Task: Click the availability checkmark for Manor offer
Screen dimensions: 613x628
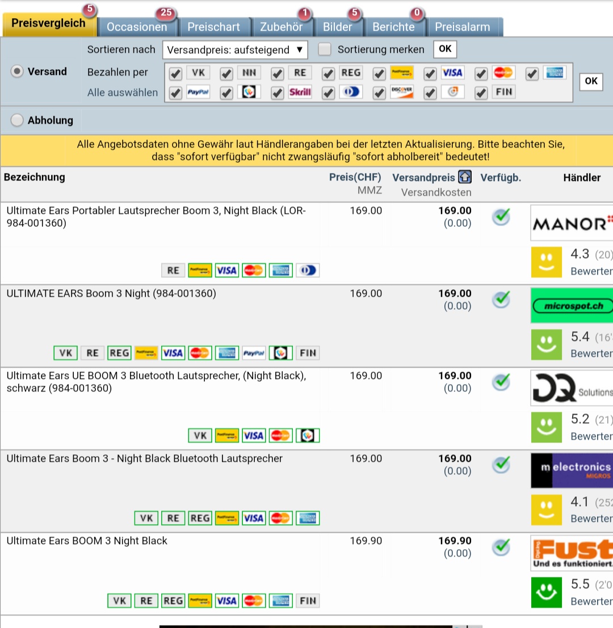Action: click(501, 217)
